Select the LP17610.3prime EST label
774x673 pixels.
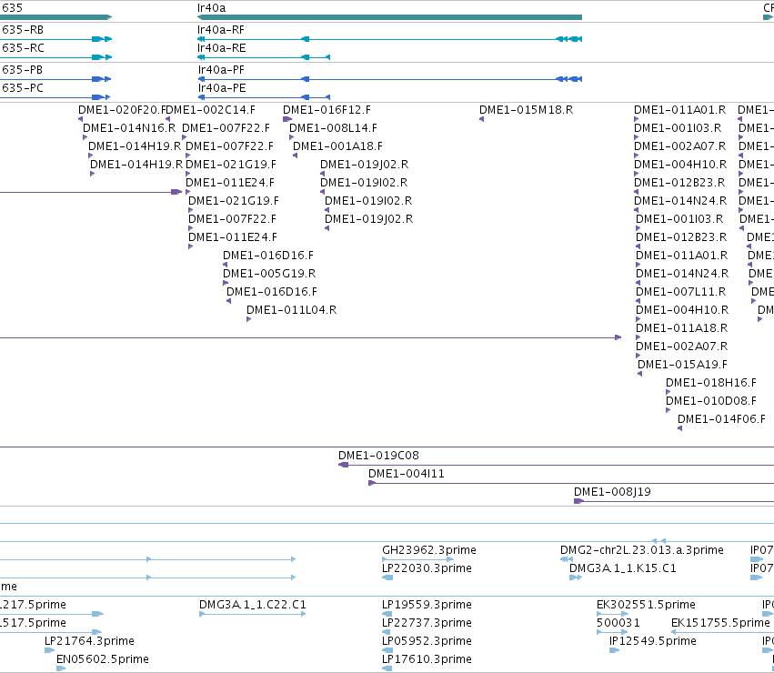coord(427,659)
